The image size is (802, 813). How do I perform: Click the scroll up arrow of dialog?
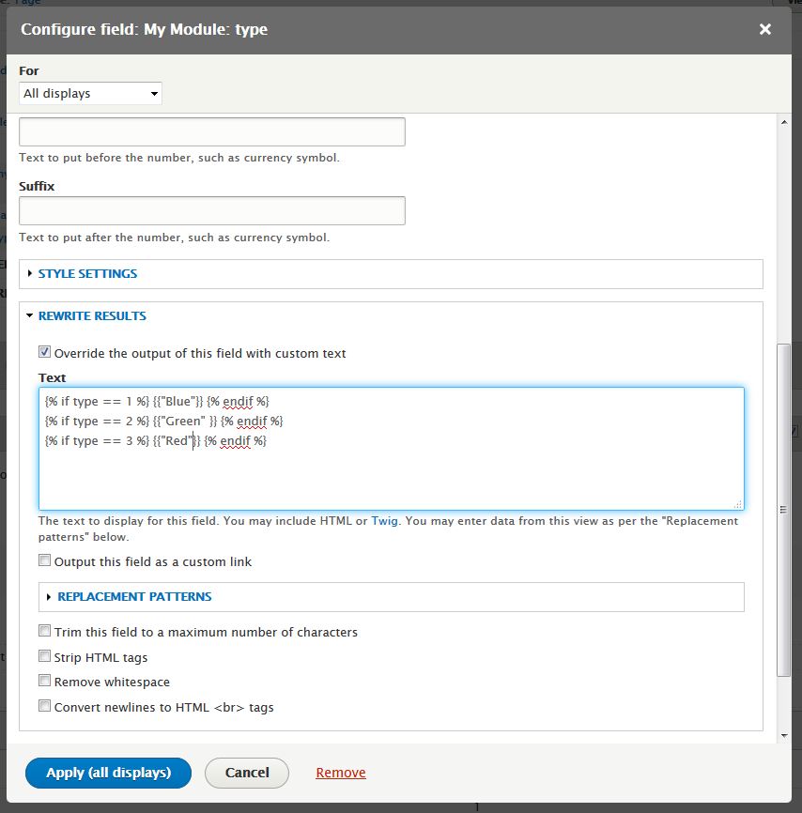click(784, 122)
